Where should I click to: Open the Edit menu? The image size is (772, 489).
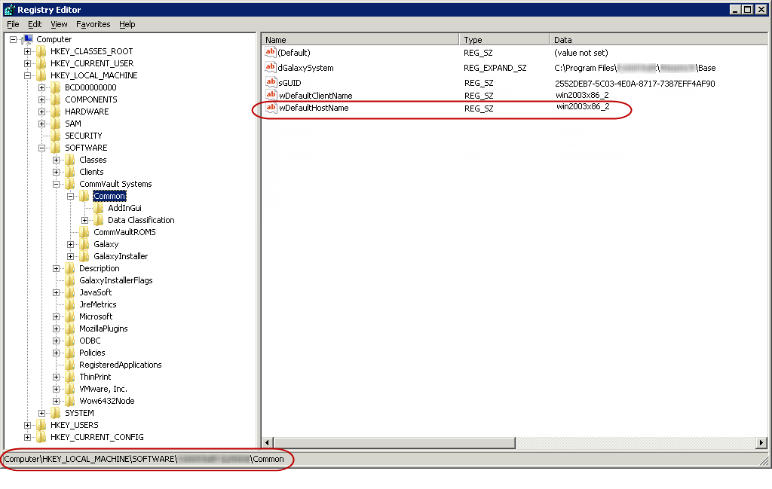coord(35,24)
